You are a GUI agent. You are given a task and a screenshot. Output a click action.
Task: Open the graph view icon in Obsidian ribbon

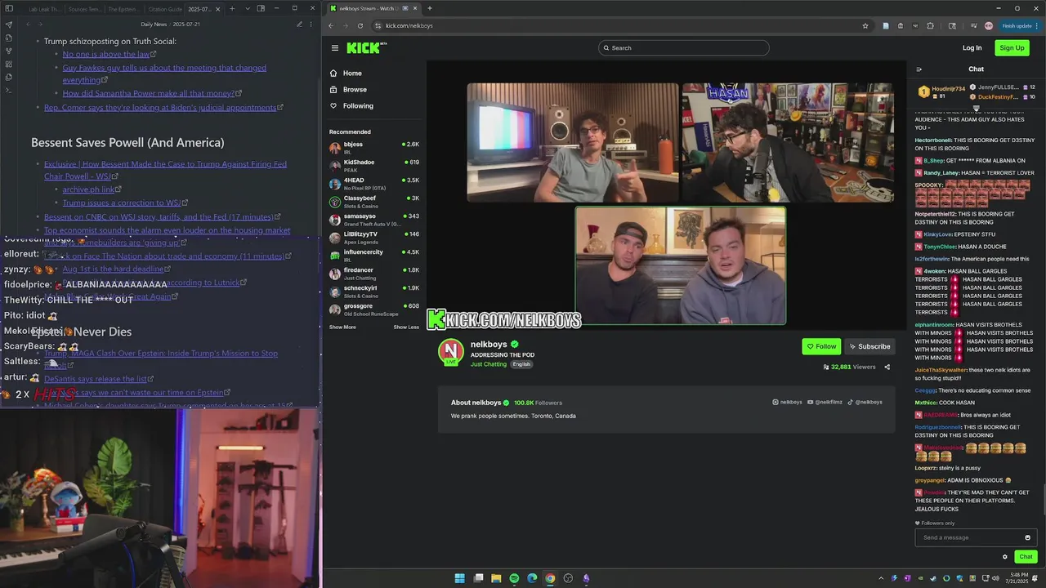[x=9, y=51]
